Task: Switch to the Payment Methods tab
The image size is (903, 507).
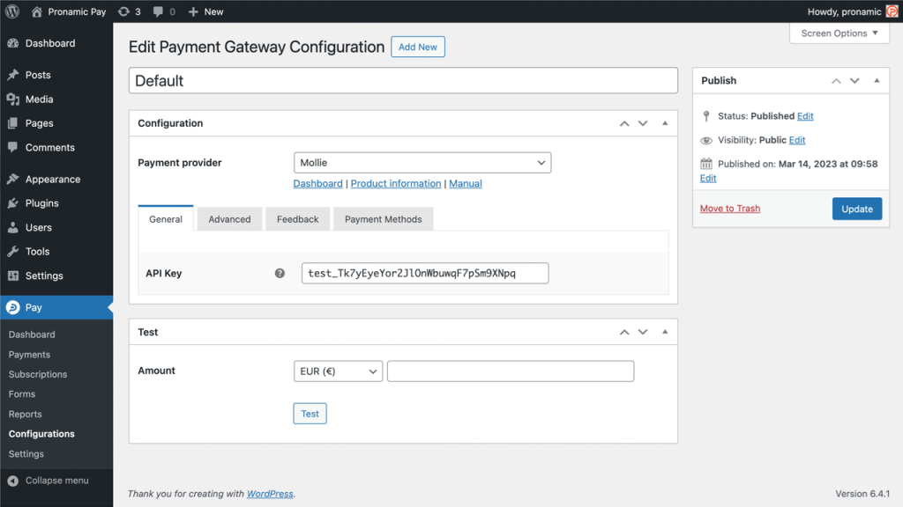Action: click(383, 219)
